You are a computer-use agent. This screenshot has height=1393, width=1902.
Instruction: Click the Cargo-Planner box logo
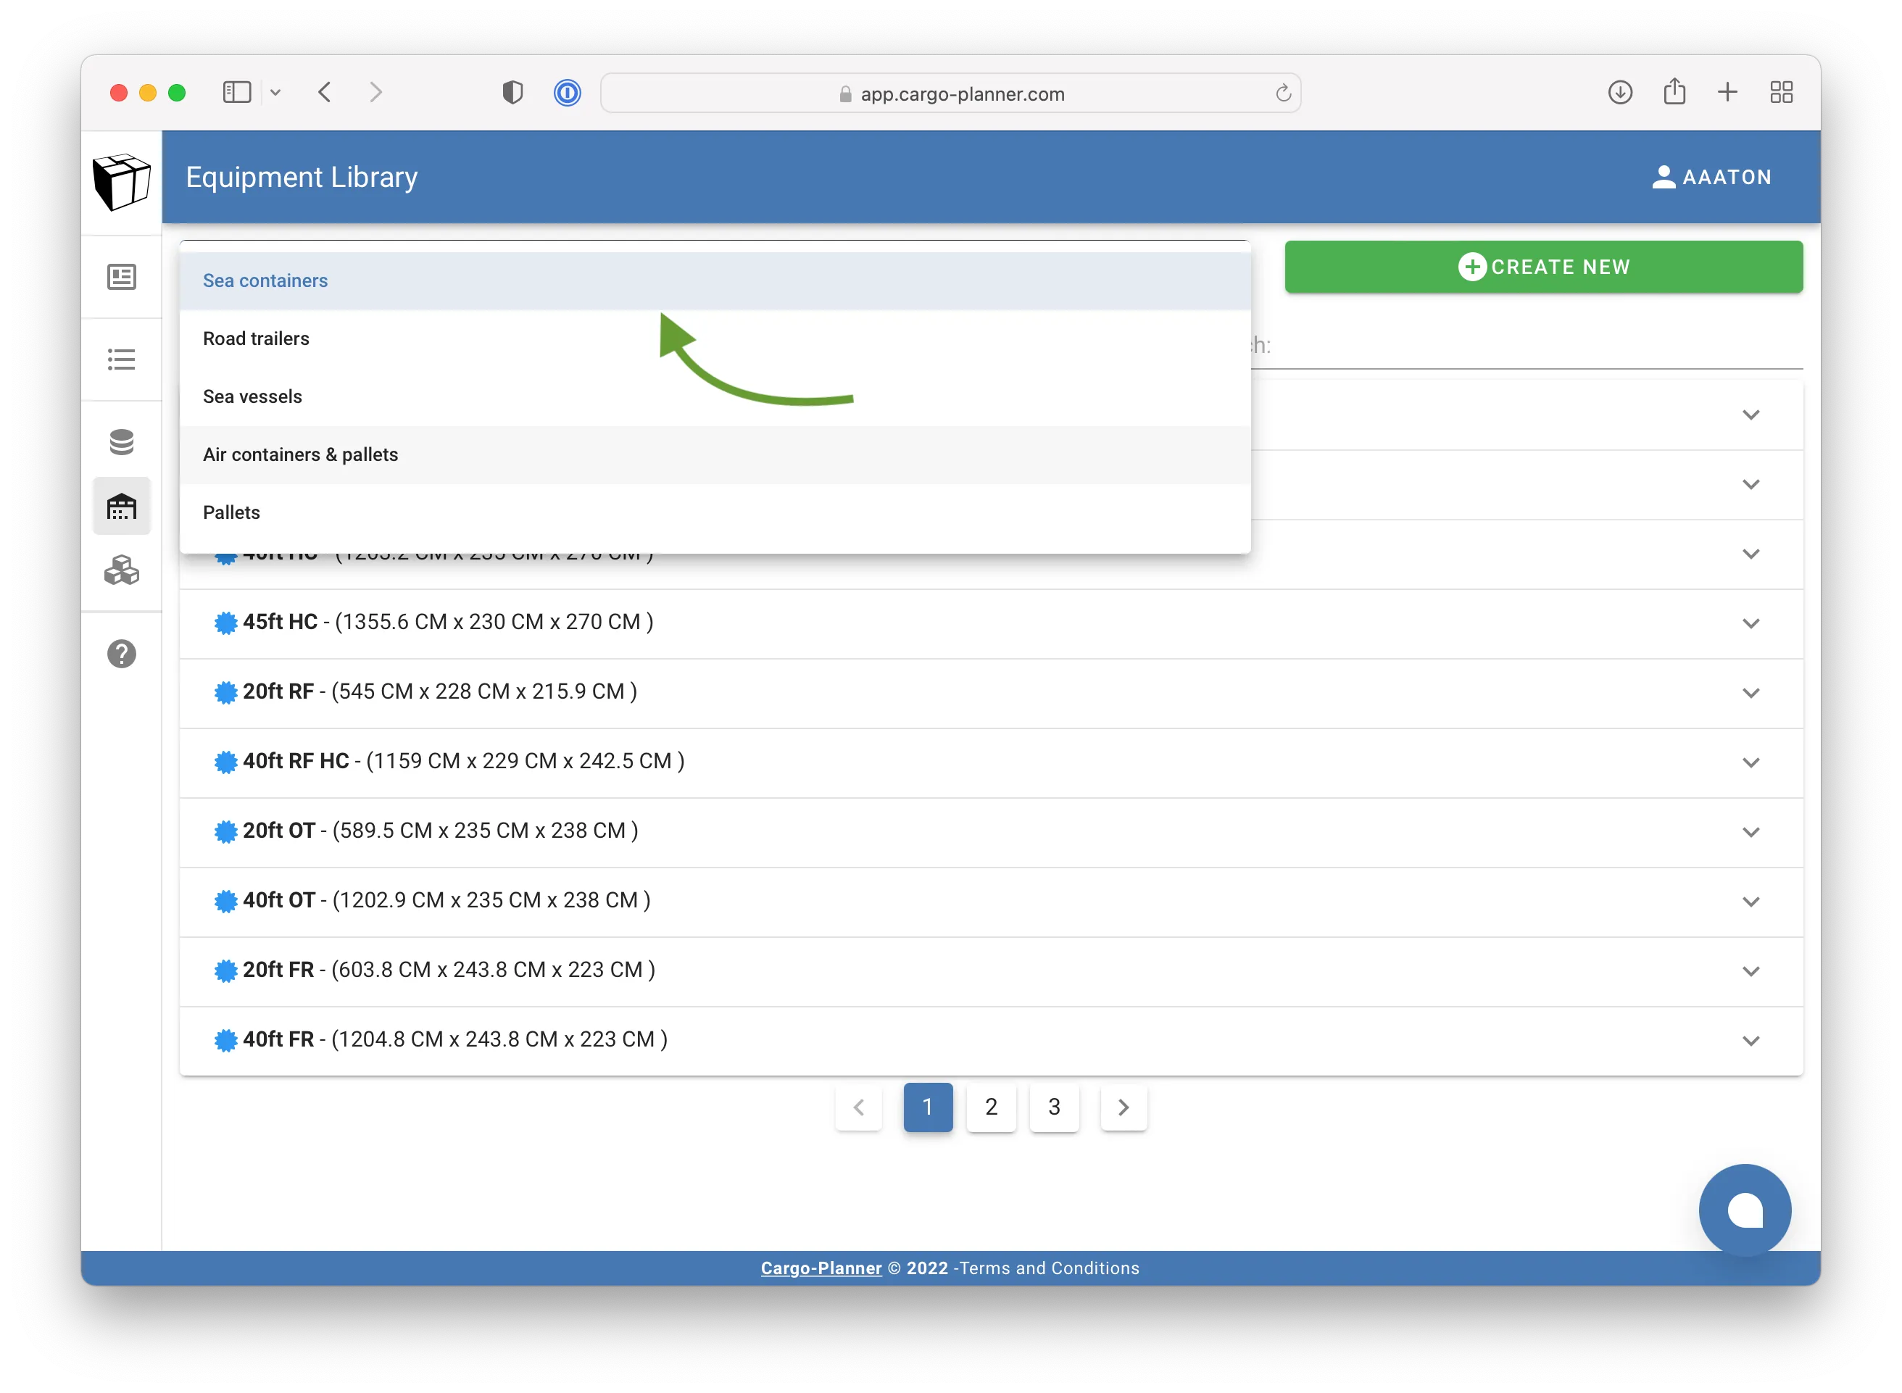tap(121, 181)
